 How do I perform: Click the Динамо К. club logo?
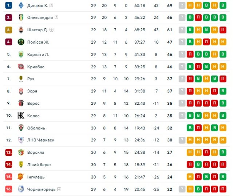[21, 5]
